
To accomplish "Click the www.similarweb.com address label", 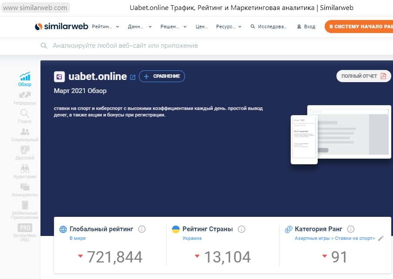I will tap(35, 8).
